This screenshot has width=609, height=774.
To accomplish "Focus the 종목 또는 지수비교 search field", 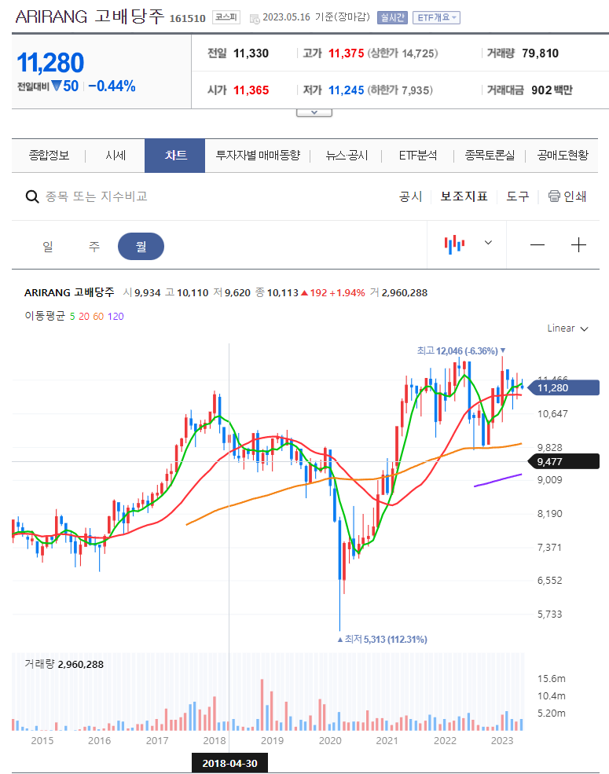I will click(97, 196).
